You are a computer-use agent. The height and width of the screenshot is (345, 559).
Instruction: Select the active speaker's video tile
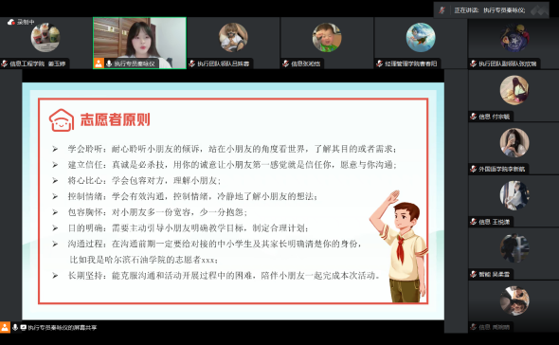[139, 43]
